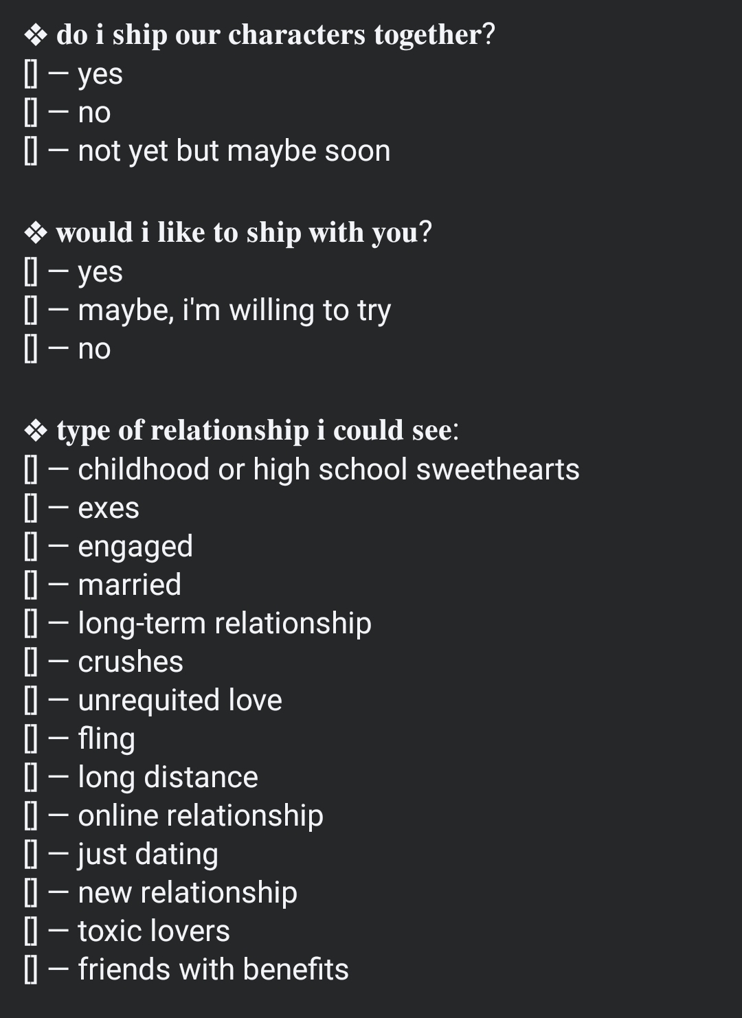The width and height of the screenshot is (742, 1018).
Task: Mark the bracket box next to "exes"
Action: [31, 509]
